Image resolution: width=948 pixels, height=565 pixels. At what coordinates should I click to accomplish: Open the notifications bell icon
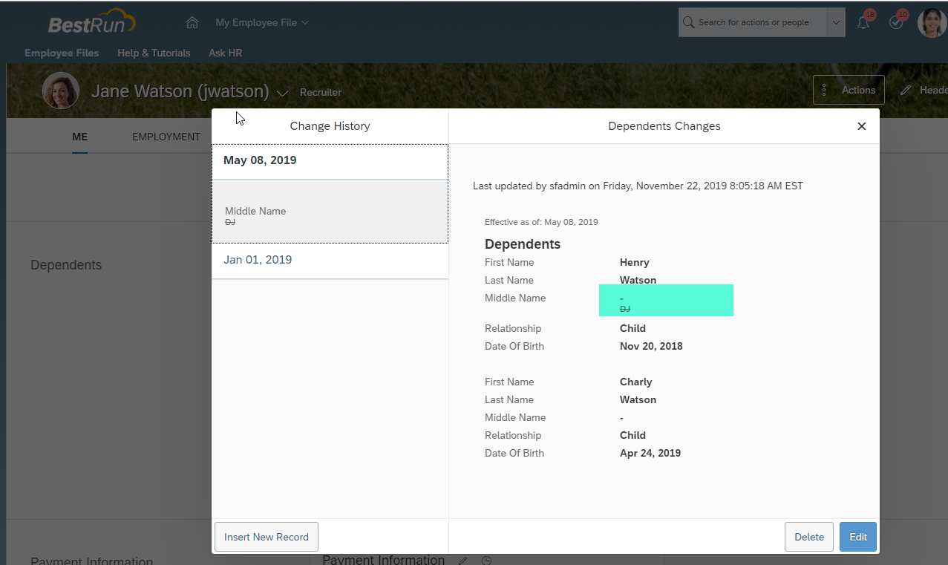[863, 22]
